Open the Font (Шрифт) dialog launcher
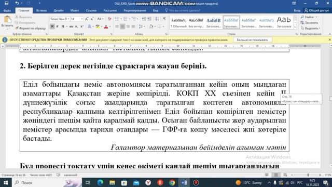This screenshot has width=332, height=187. point(111,34)
